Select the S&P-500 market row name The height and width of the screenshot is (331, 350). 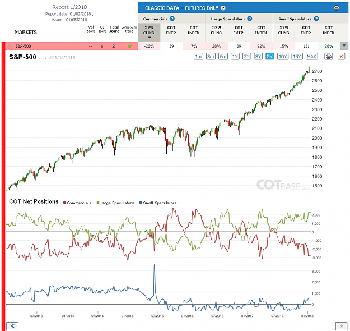(23, 47)
